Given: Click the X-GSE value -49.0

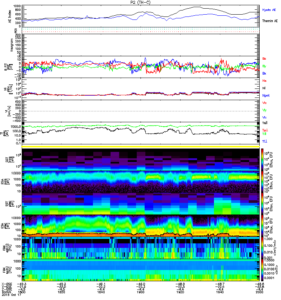Looking at the screenshot, I should point(140,284).
